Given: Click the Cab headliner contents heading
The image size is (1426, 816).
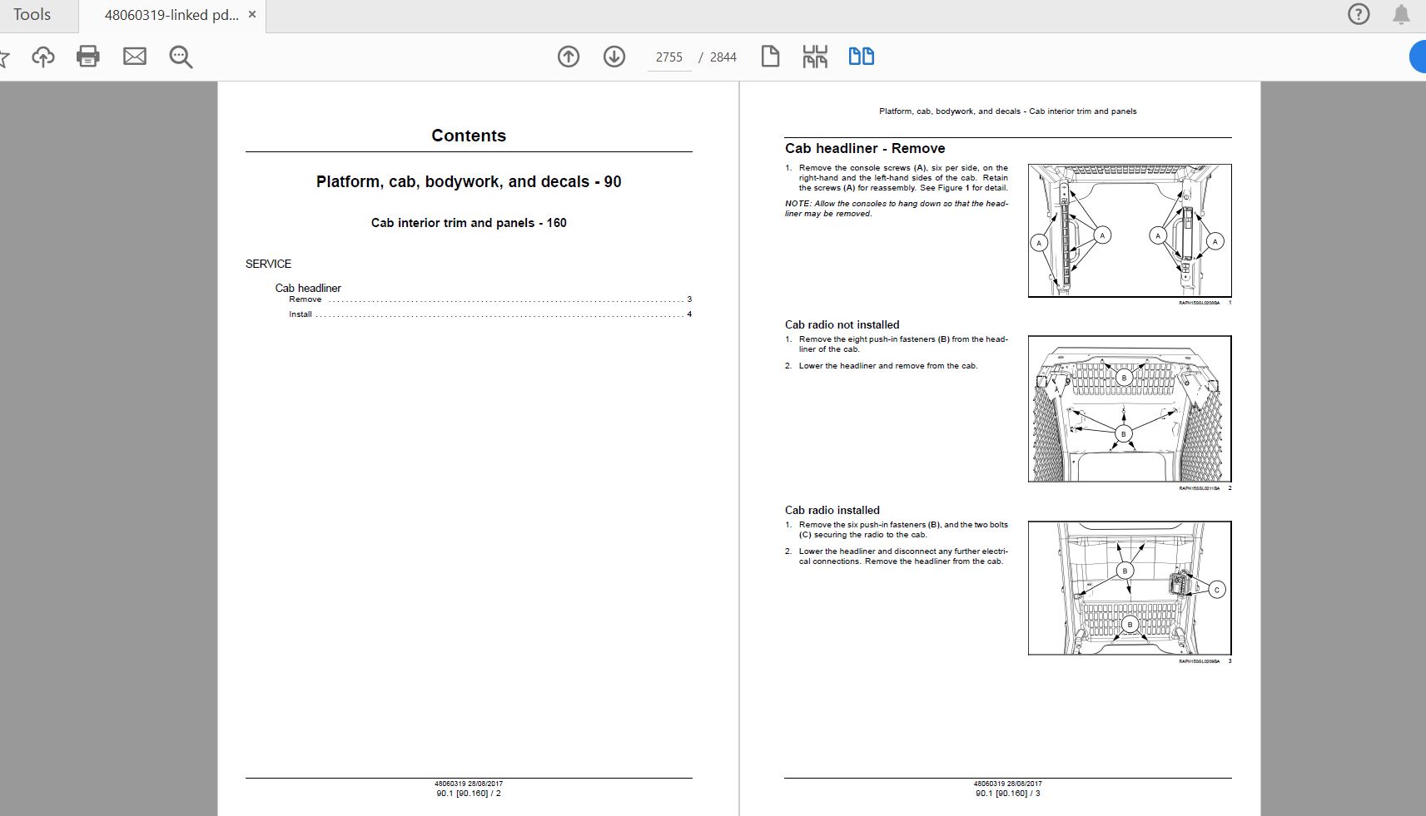Looking at the screenshot, I should [308, 288].
